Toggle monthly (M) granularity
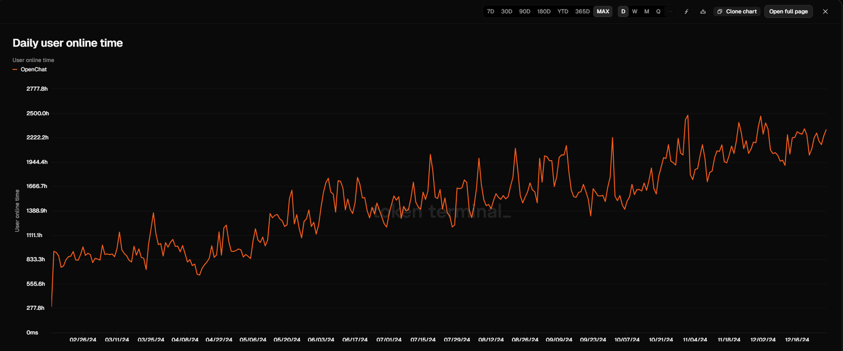The height and width of the screenshot is (351, 843). point(646,12)
